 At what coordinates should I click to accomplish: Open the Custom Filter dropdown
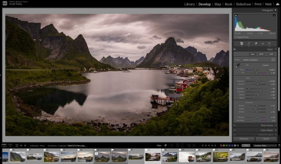point(265,146)
